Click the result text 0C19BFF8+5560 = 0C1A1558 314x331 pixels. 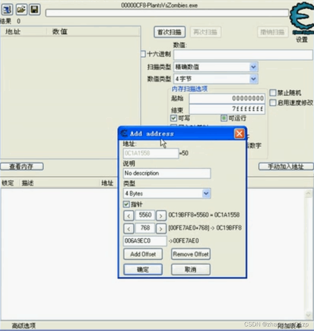(x=204, y=215)
